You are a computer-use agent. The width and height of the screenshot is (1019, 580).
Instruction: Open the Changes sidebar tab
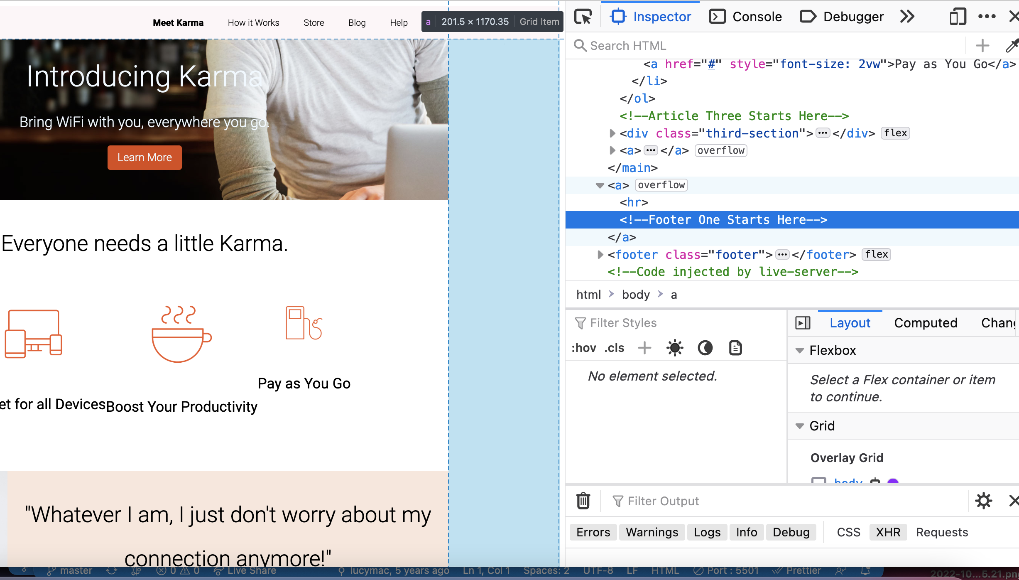(x=999, y=323)
